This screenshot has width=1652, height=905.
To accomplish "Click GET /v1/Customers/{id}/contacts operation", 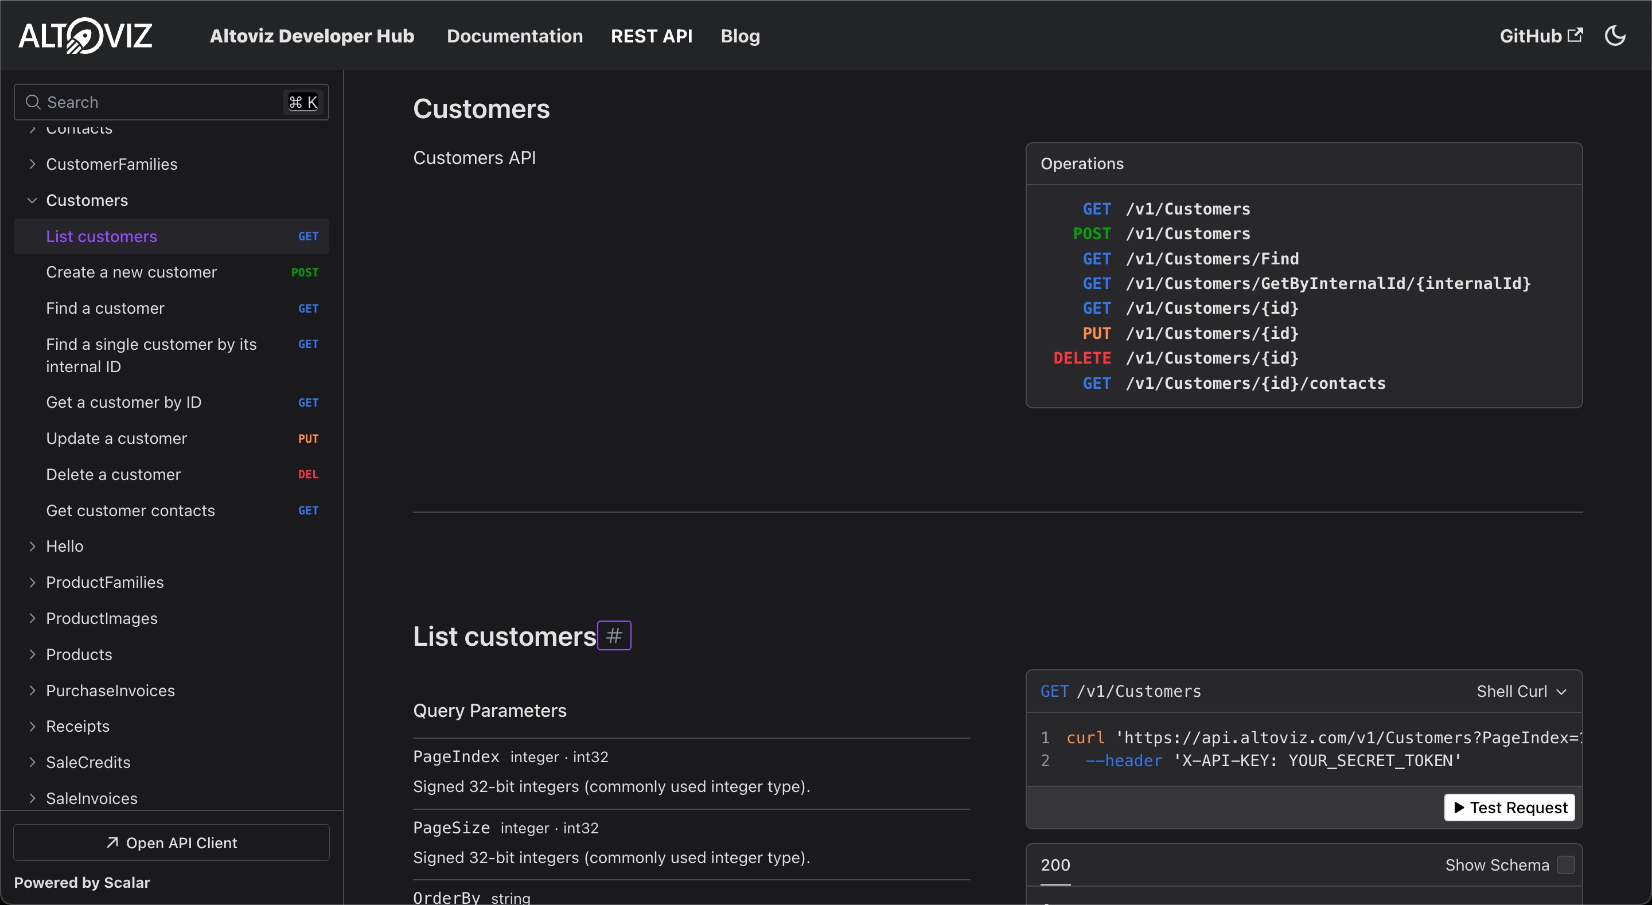I will [x=1234, y=384].
